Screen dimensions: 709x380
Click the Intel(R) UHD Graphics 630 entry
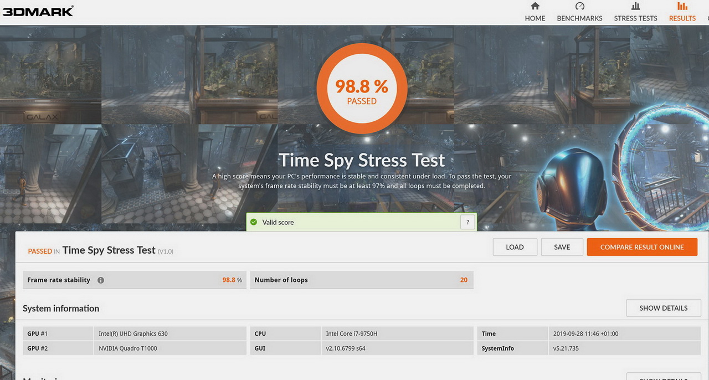pyautogui.click(x=133, y=334)
